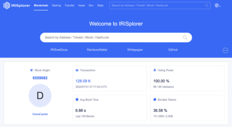
Task: Open block height 6559082
Action: pos(40,78)
